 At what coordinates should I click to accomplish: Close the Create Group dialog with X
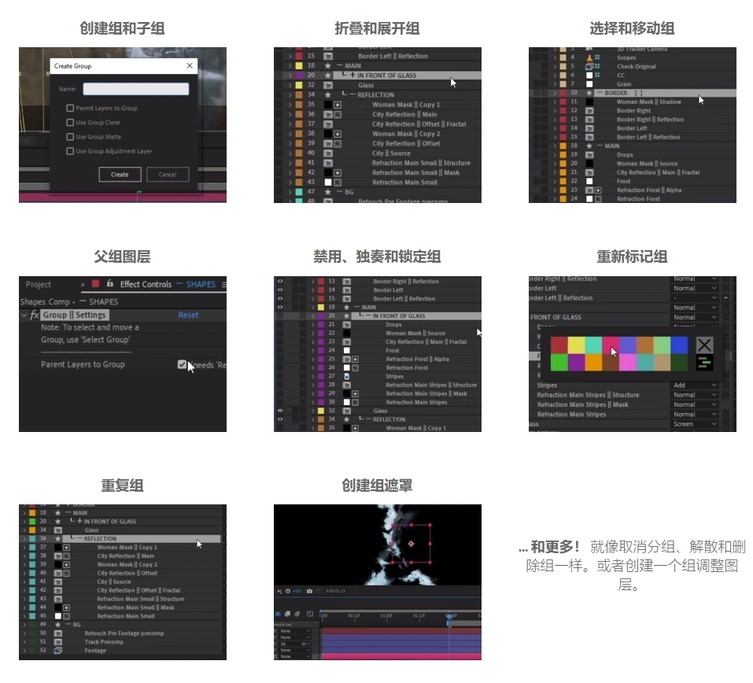click(190, 67)
